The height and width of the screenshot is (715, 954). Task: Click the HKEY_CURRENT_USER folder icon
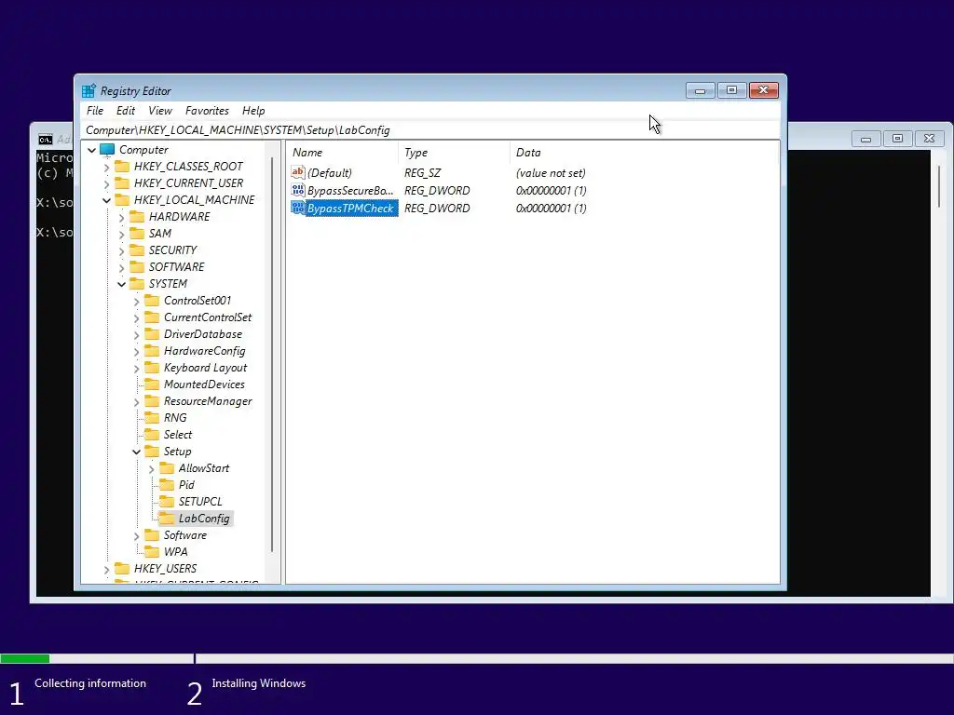click(122, 183)
